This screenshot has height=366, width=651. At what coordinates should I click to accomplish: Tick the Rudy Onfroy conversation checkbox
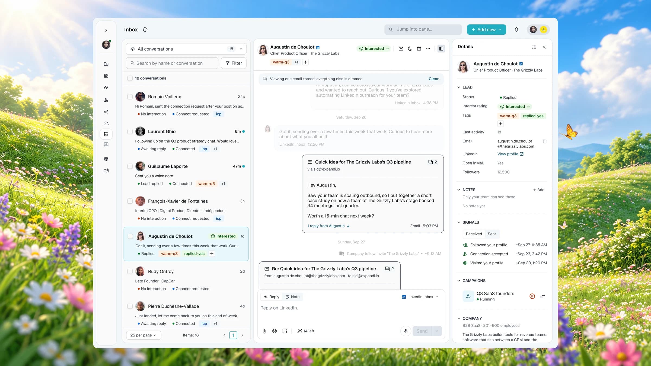[130, 271]
